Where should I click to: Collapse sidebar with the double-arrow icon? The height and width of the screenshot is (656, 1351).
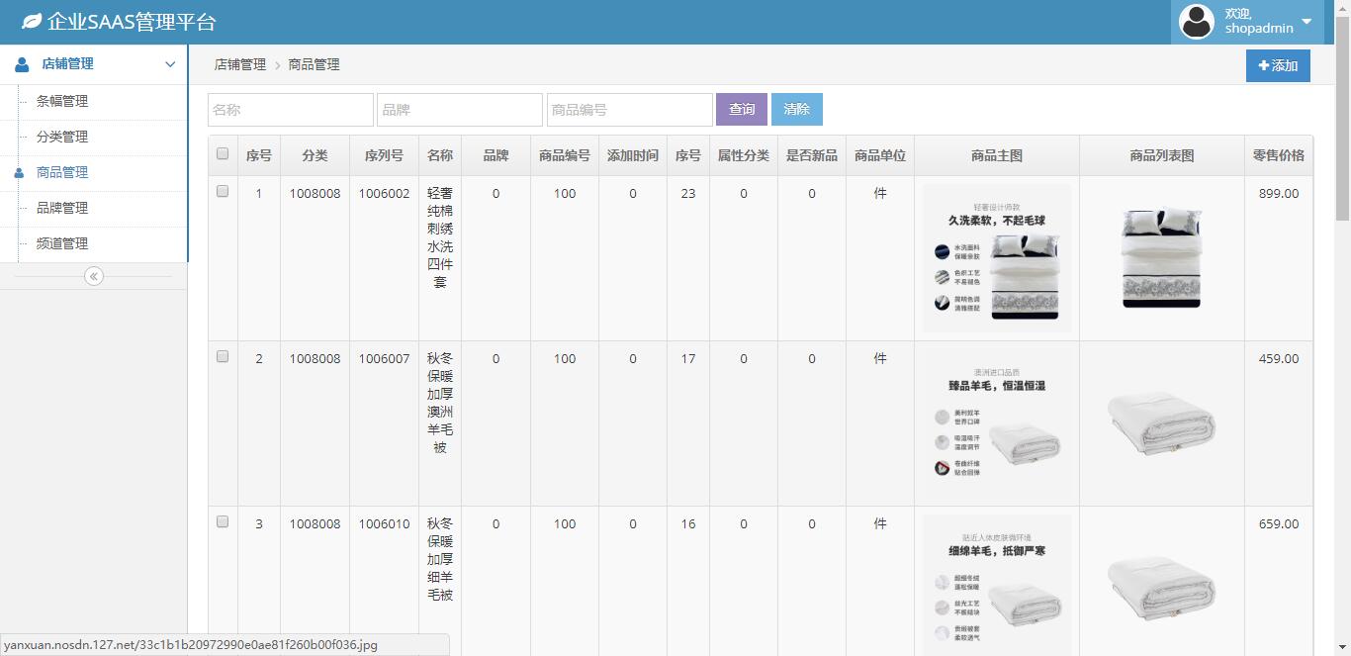[x=94, y=276]
